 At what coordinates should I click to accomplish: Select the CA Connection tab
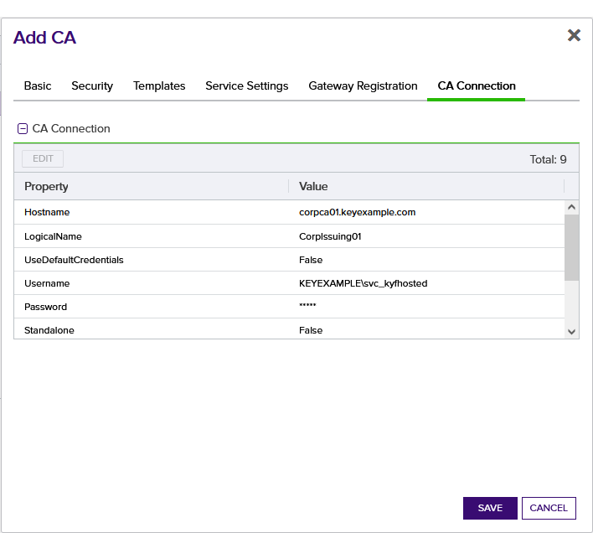[x=477, y=85]
